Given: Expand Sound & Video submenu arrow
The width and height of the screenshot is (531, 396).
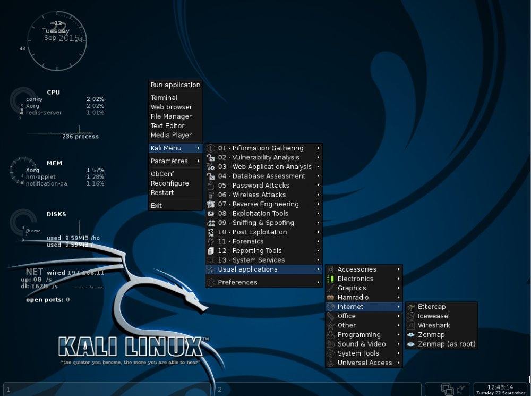Looking at the screenshot, I should [399, 344].
